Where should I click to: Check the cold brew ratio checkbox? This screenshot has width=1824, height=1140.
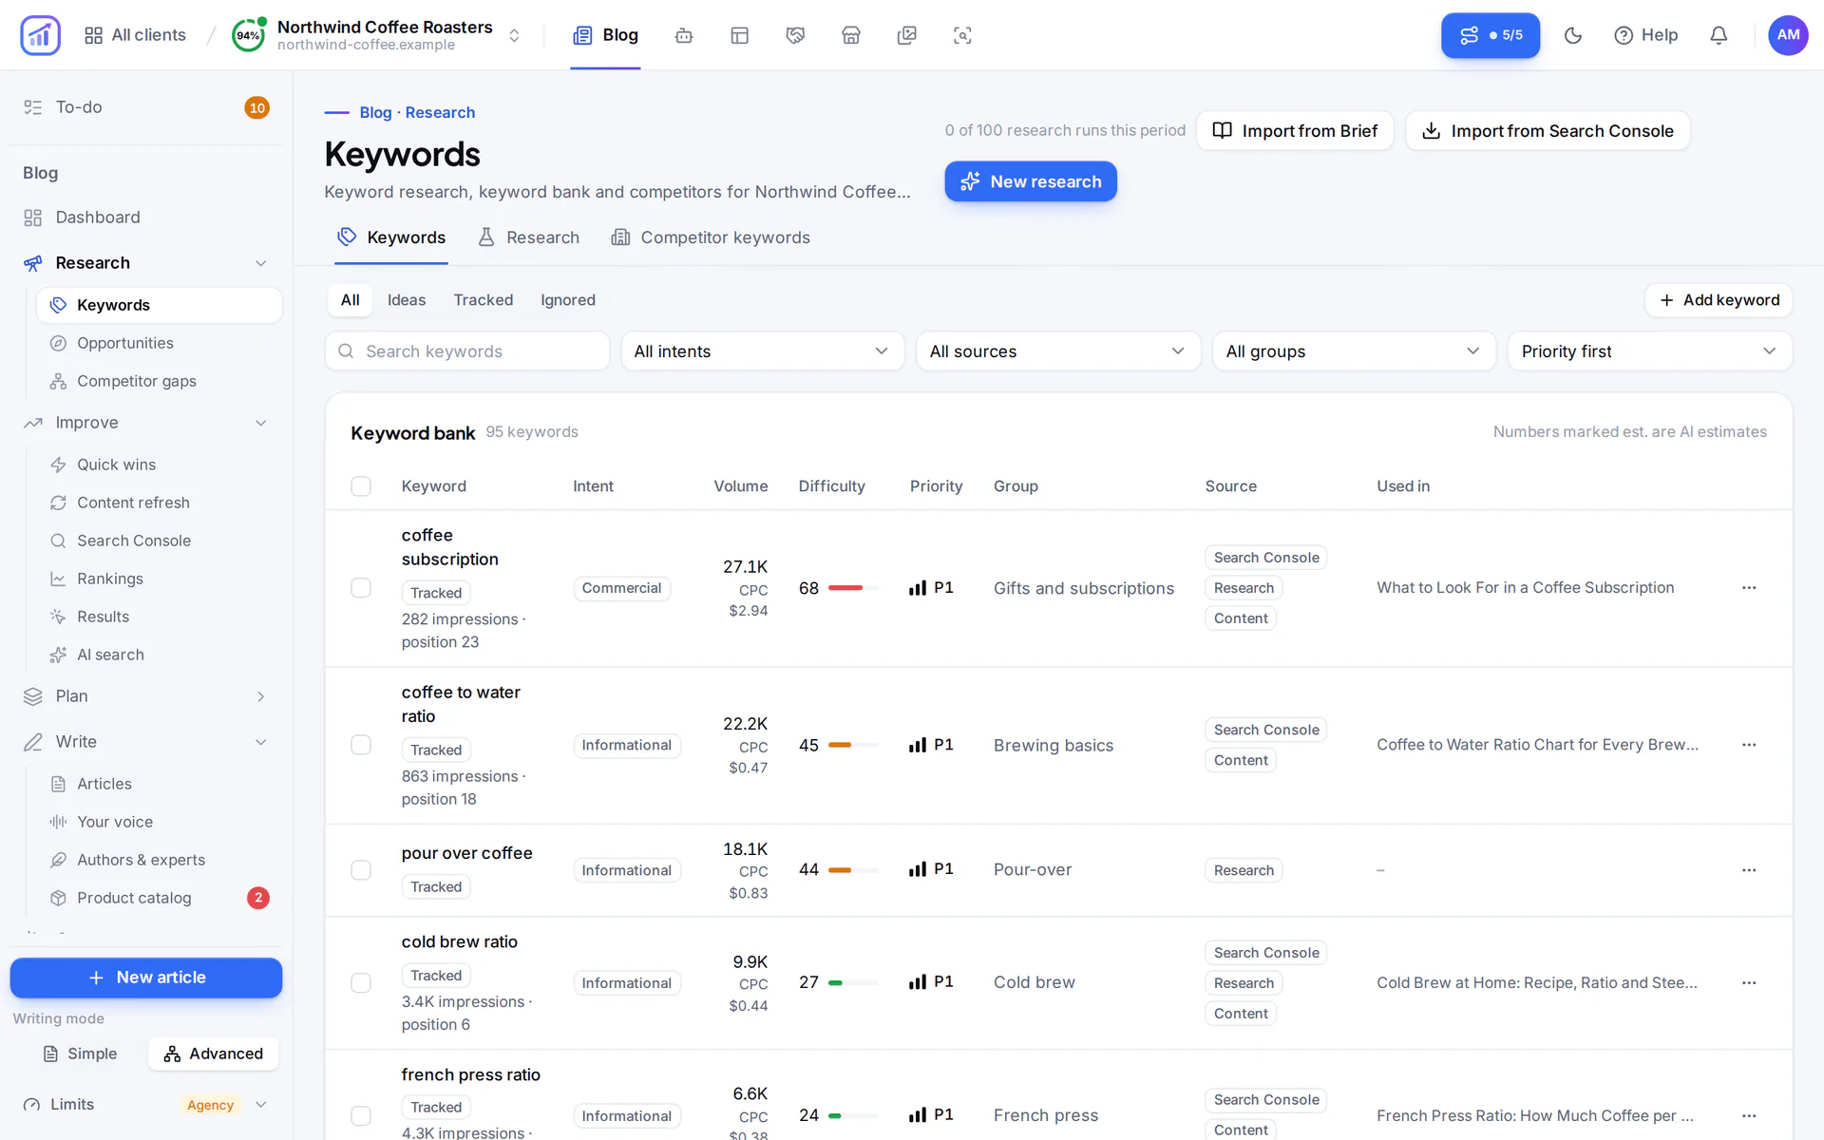[361, 983]
